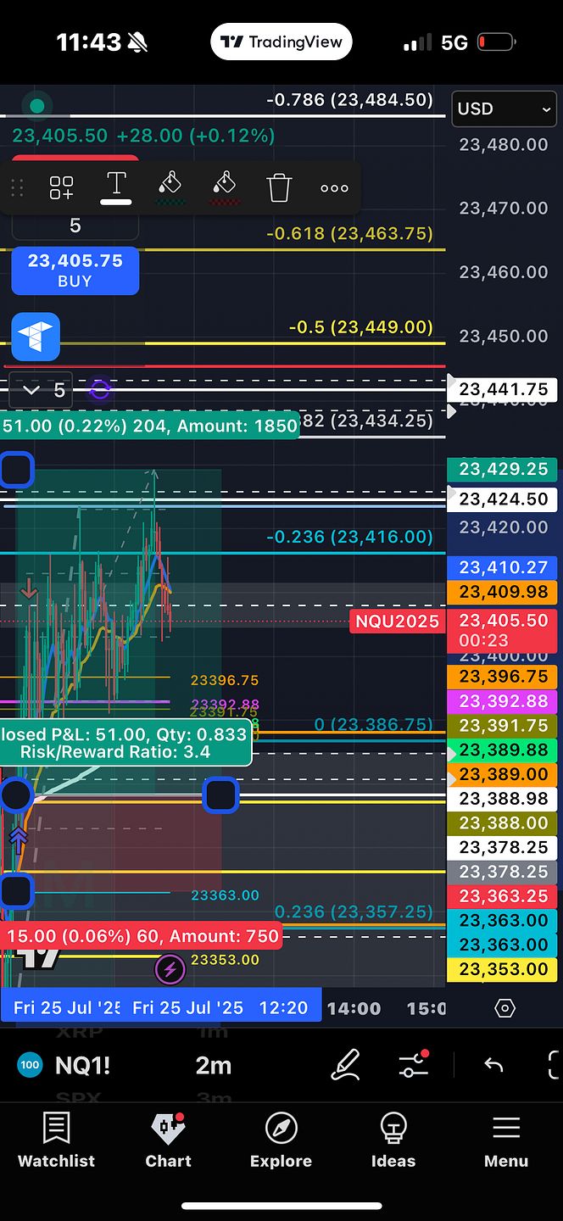
Task: Tap the orange 23,409.98 axis label
Action: [504, 592]
